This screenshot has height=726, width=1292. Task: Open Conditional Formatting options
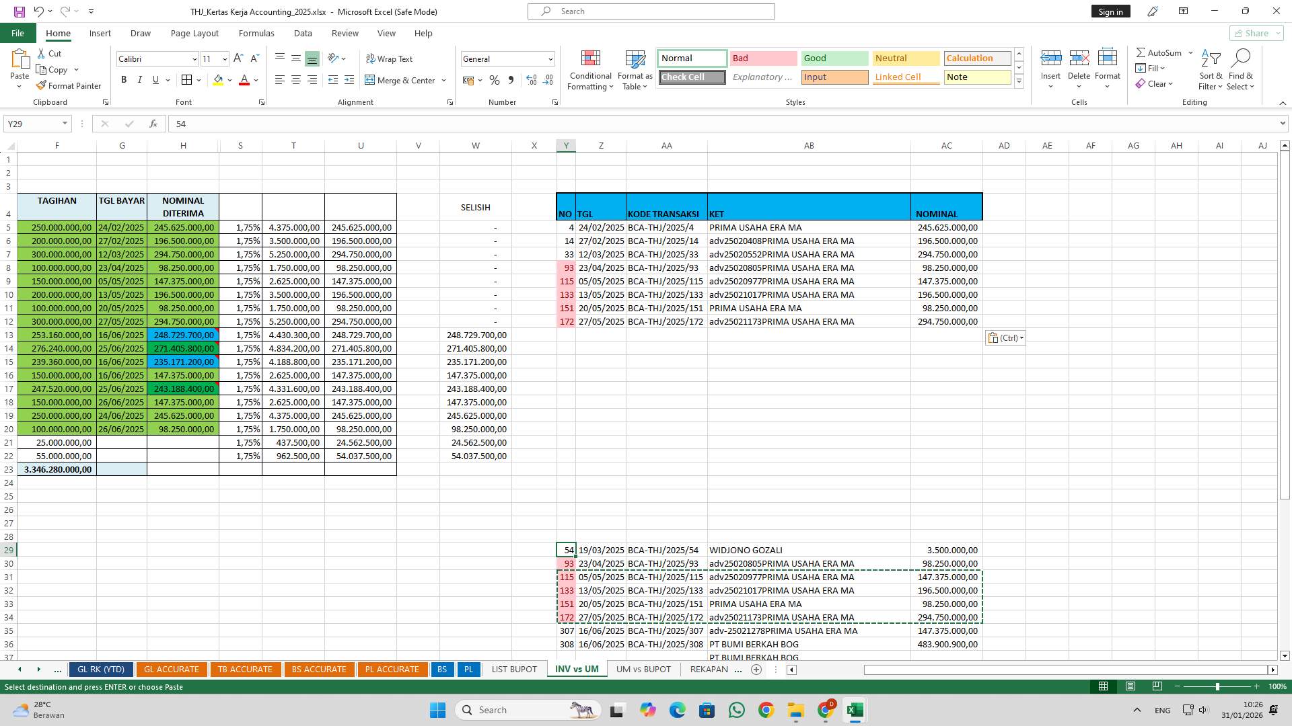coord(590,70)
